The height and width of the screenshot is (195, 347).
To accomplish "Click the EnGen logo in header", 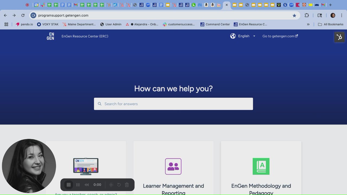I will click(x=50, y=36).
